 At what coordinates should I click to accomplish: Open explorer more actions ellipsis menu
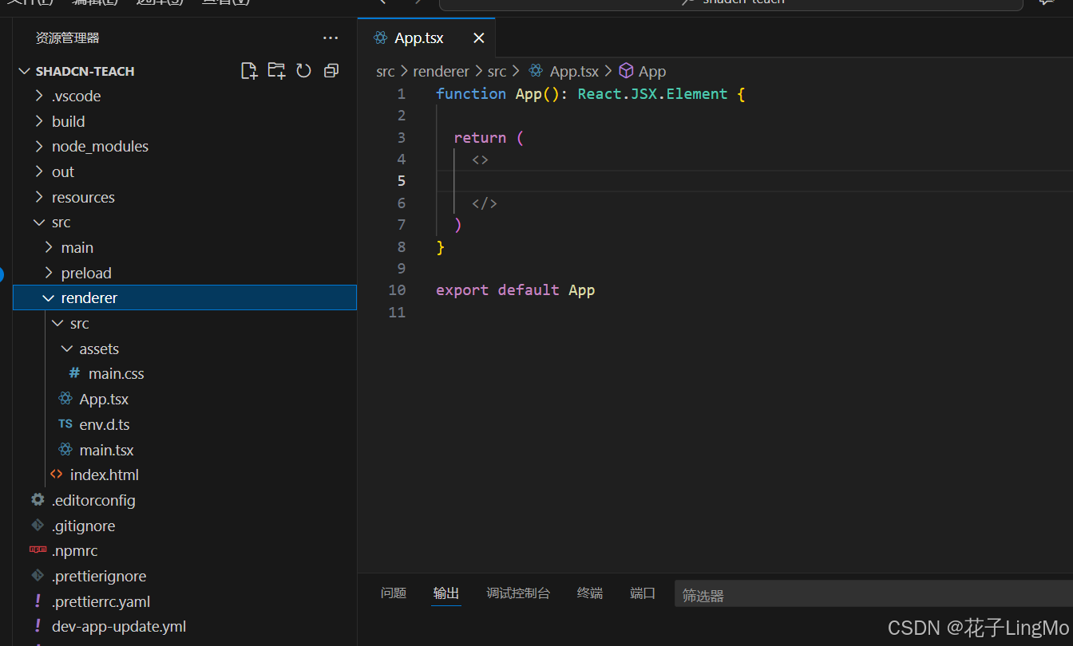click(331, 37)
